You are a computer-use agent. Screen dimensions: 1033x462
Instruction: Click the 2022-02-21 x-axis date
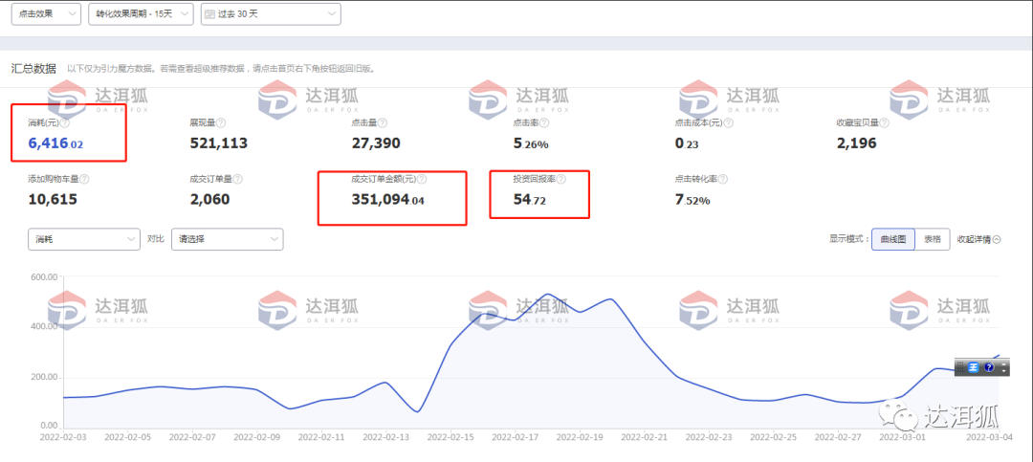pyautogui.click(x=645, y=436)
